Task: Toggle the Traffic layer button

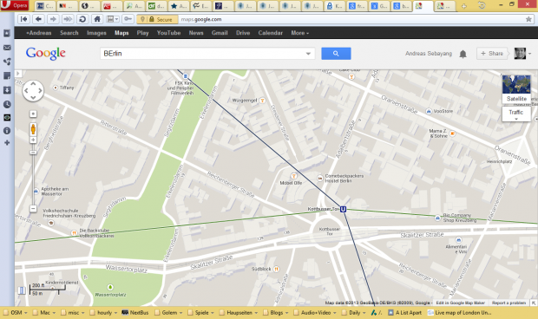Action: tap(516, 114)
